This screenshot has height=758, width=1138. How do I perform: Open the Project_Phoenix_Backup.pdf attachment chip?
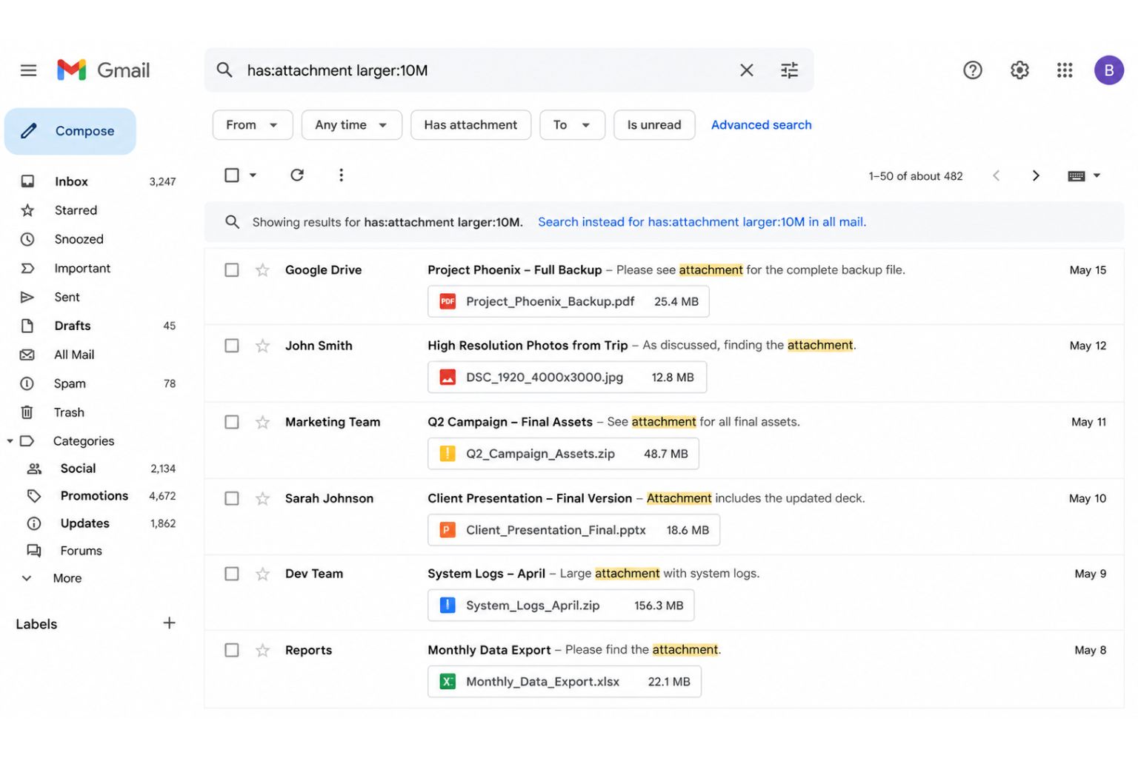click(568, 301)
